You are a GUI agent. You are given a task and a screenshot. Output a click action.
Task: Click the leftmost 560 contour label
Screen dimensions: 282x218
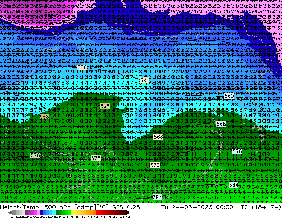coord(82,68)
